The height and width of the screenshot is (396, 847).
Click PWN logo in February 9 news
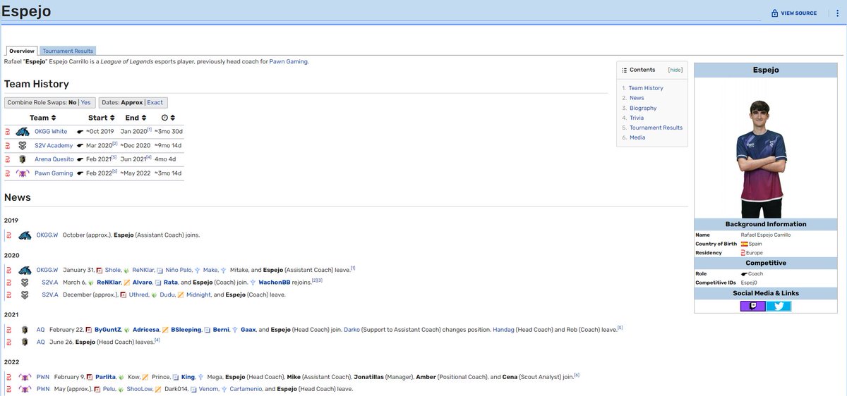25,377
